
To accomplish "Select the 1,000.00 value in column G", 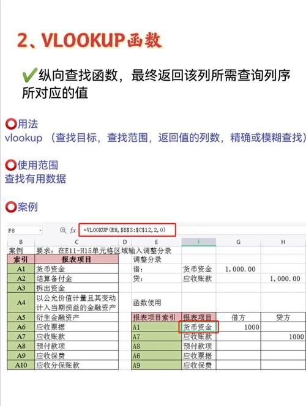I will pyautogui.click(x=239, y=269).
